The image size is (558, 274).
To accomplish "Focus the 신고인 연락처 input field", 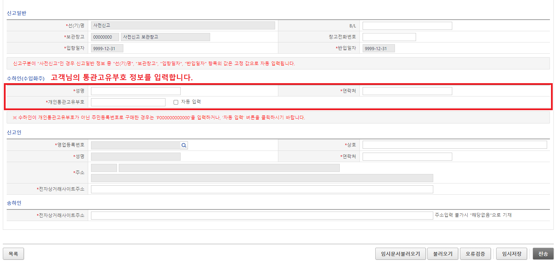I will click(x=407, y=156).
